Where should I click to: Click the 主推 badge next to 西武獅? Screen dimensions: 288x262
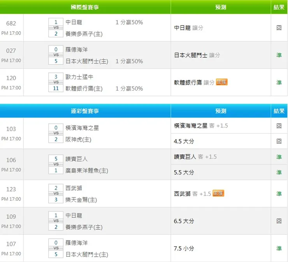click(x=218, y=193)
